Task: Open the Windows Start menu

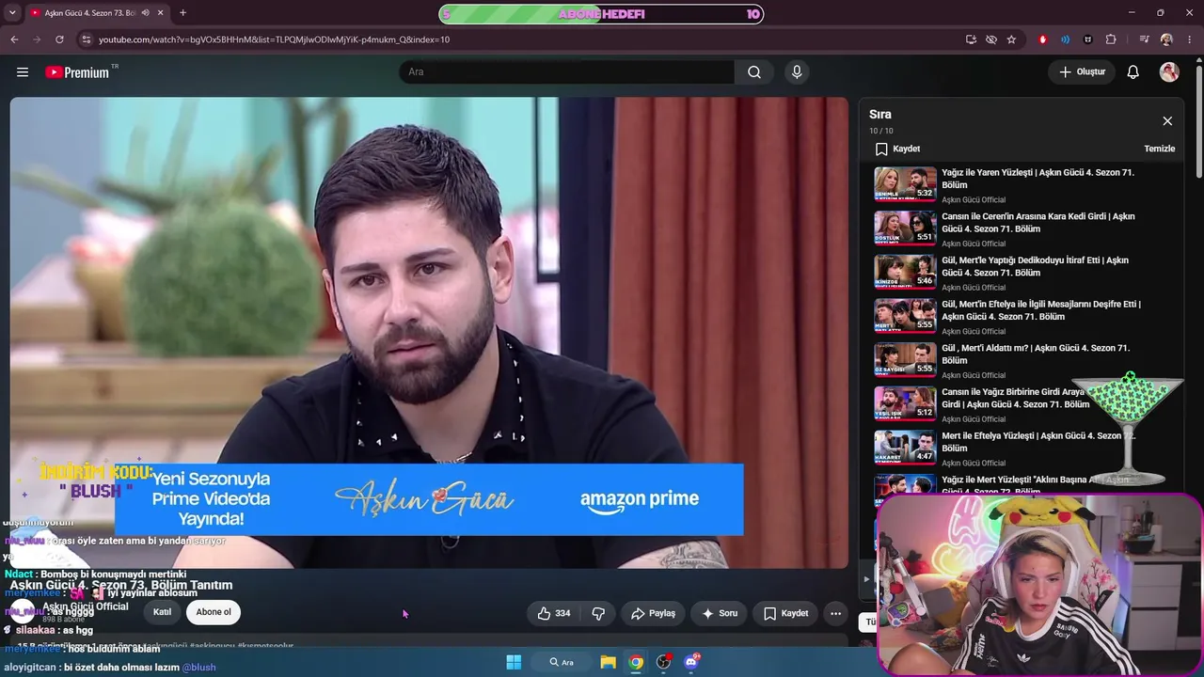Action: pos(514,662)
